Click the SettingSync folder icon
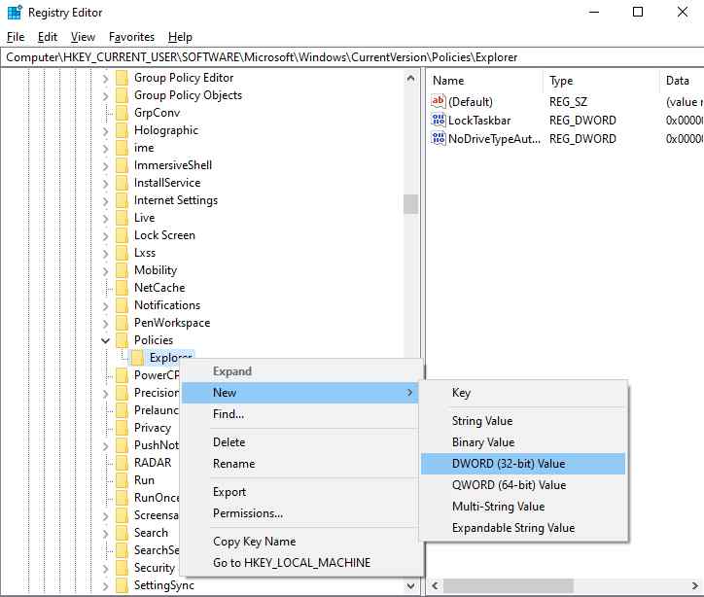The height and width of the screenshot is (597, 704). [x=123, y=585]
